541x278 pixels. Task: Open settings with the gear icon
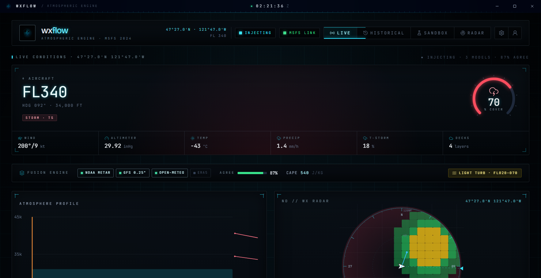pos(502,33)
